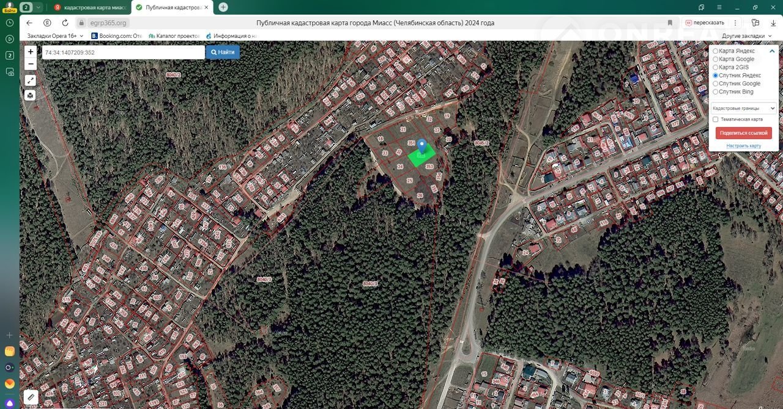Open the Кадастровые границы dropdown
Viewport: 783px width, 409px height.
743,108
